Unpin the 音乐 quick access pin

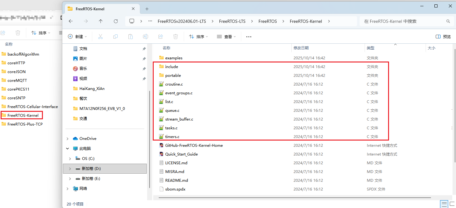coord(144,69)
